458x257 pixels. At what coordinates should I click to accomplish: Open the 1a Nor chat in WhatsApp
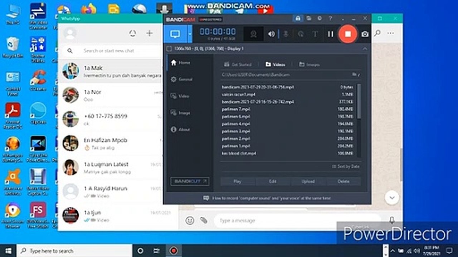click(x=111, y=95)
